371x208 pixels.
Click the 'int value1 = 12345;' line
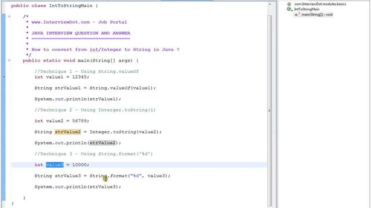coord(62,77)
